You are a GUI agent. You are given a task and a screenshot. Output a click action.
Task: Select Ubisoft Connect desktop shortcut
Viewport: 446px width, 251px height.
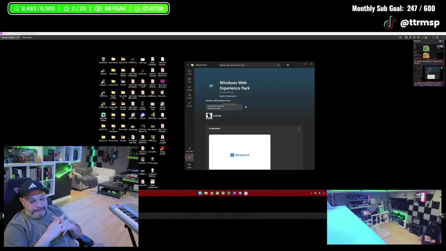[162, 106]
